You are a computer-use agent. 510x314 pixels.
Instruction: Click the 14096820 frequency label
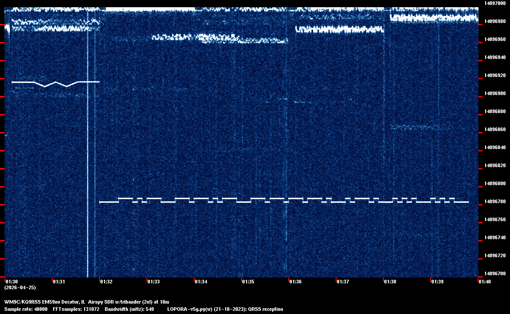(495, 165)
